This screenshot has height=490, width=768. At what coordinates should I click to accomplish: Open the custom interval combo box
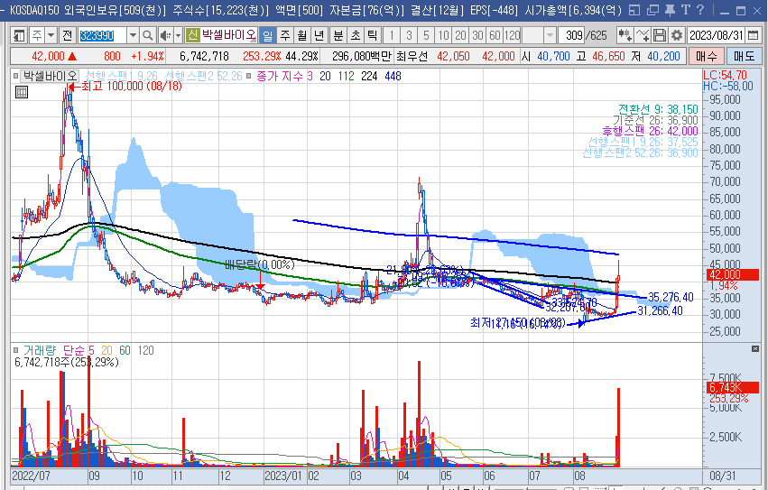[x=540, y=35]
